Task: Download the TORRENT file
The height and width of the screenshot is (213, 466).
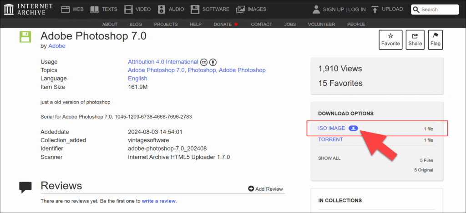Action: click(330, 139)
